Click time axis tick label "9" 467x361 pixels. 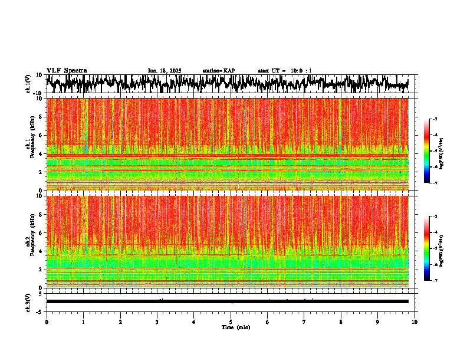pyautogui.click(x=377, y=322)
